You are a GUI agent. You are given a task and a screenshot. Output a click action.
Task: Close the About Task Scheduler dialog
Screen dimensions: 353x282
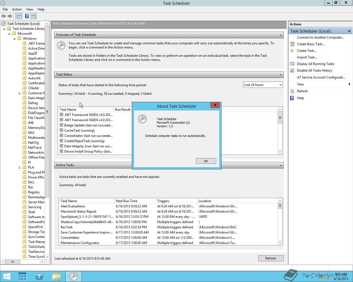click(215, 105)
